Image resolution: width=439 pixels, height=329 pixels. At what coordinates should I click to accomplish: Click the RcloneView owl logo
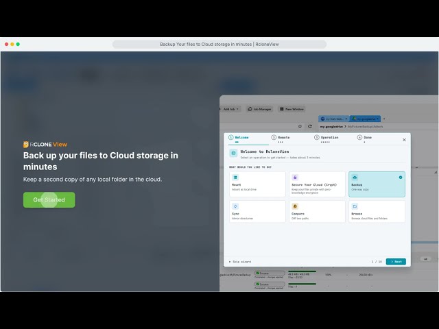26,145
